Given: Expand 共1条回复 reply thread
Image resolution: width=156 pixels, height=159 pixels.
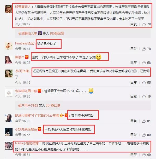Looking at the screenshot, I should (x=53, y=106).
